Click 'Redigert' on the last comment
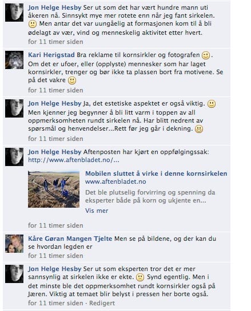This screenshot has height=311, width=251. (x=102, y=303)
